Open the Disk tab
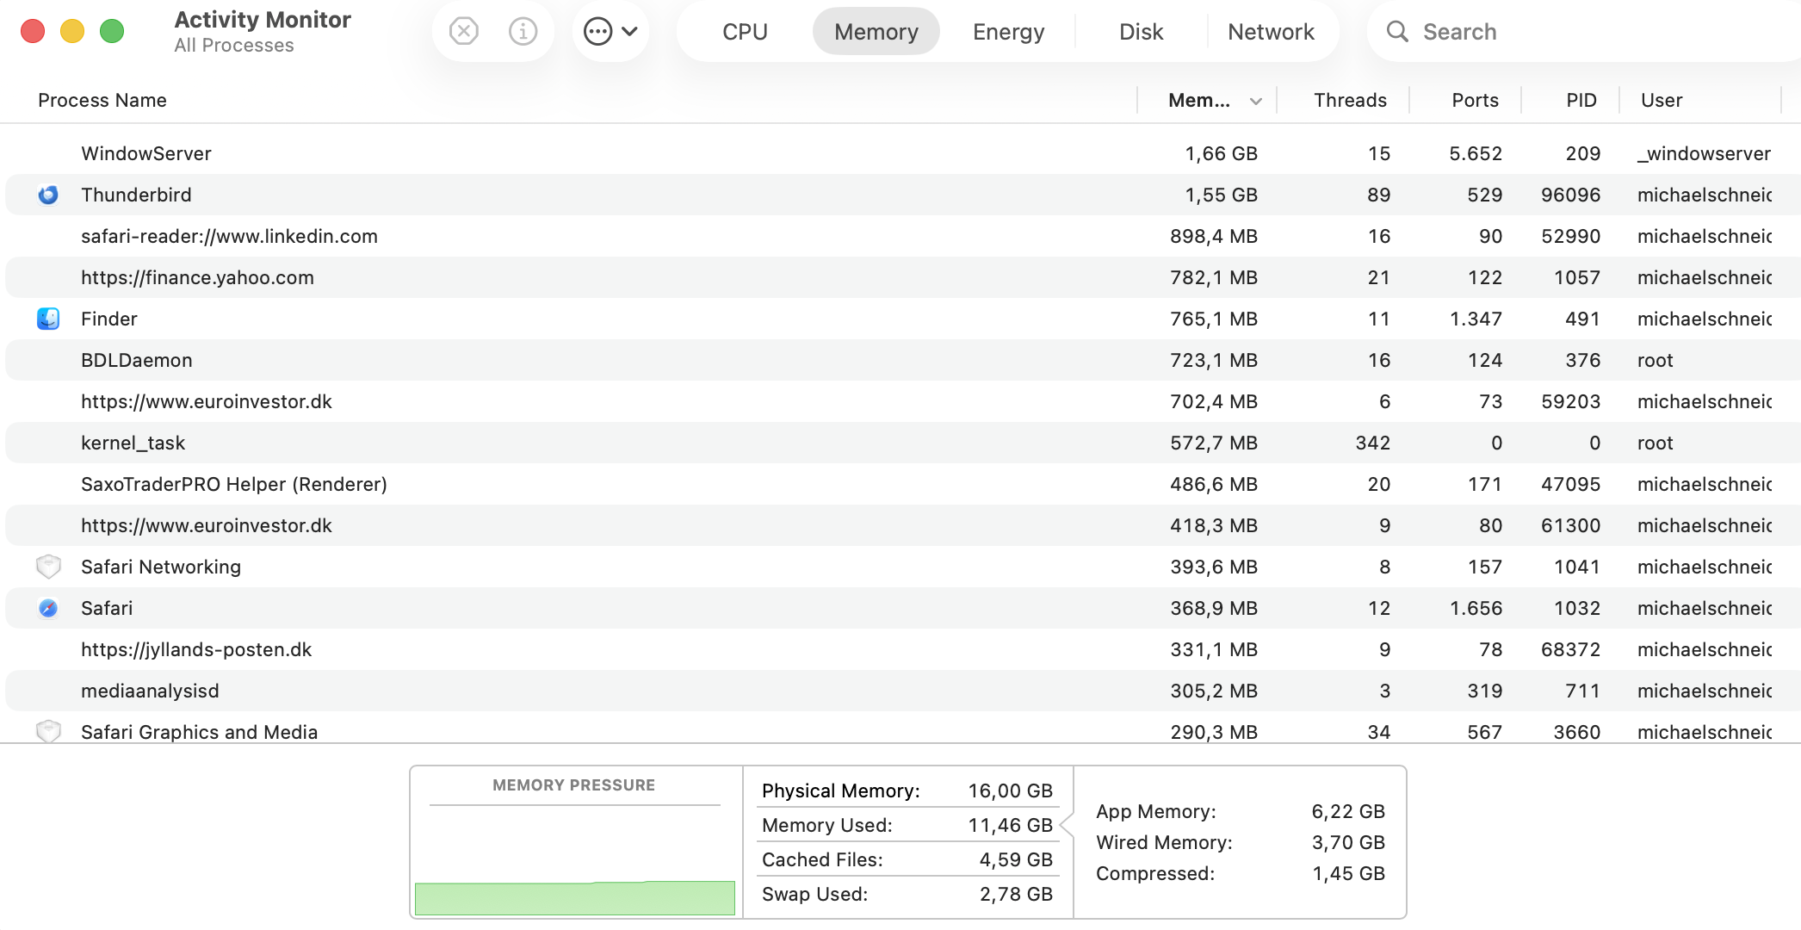The height and width of the screenshot is (930, 1801). (x=1141, y=32)
